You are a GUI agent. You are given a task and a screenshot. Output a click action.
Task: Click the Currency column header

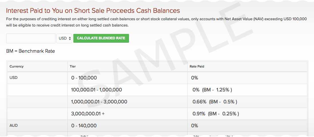point(17,66)
